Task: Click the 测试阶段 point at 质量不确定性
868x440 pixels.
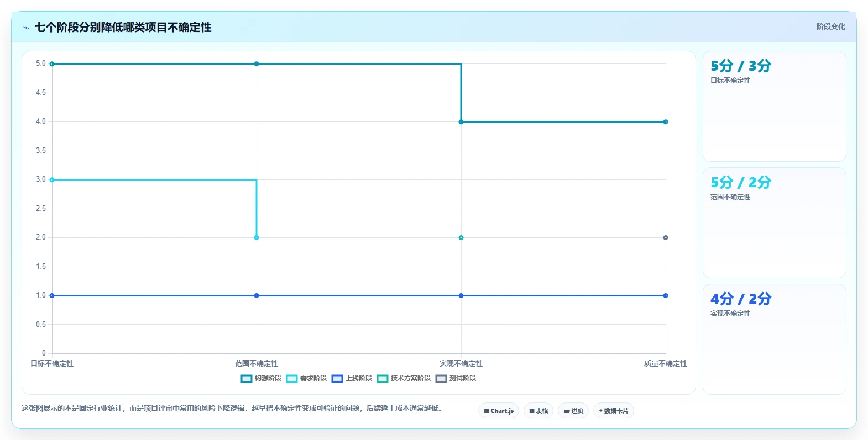Action: (666, 237)
